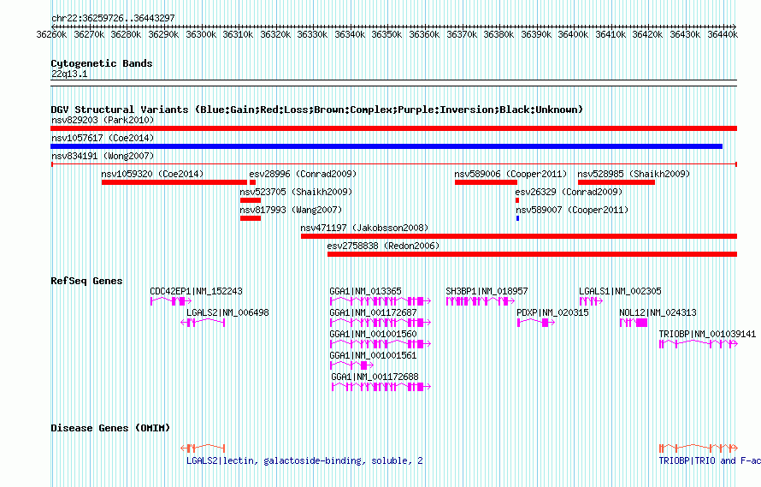This screenshot has height=487, width=761.
Task: Click the CDC42EP1|NM_152243 gene label
Action: tap(196, 291)
